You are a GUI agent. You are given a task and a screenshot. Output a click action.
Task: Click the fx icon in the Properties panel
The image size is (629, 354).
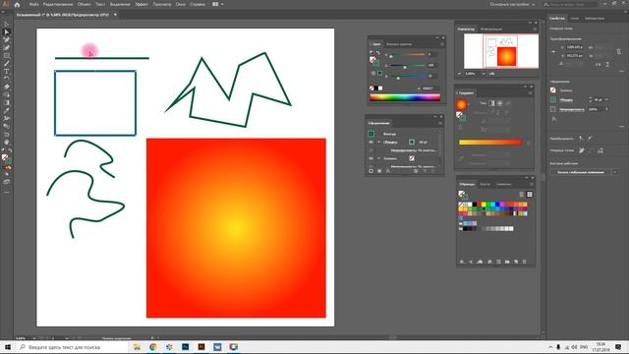554,119
